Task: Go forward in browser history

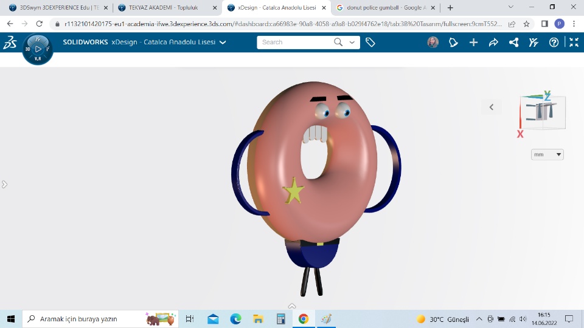Action: tap(24, 24)
